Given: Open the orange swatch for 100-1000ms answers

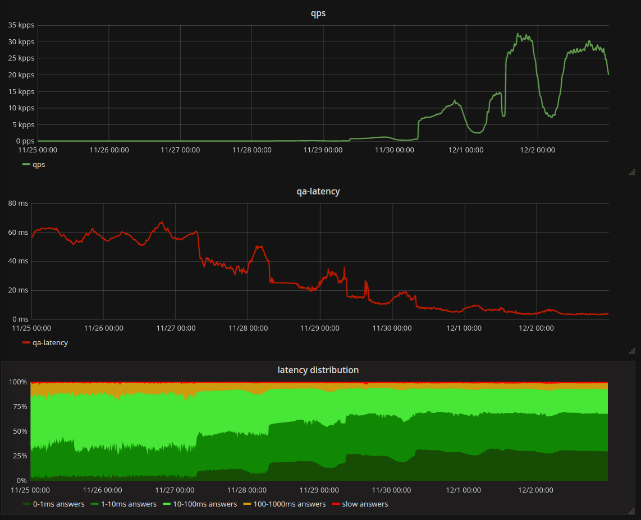Looking at the screenshot, I should tap(247, 504).
